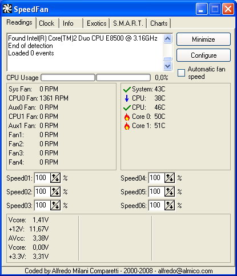The width and height of the screenshot is (237, 276).
Task: Click the log scrollbar up arrow
Action: point(167,39)
